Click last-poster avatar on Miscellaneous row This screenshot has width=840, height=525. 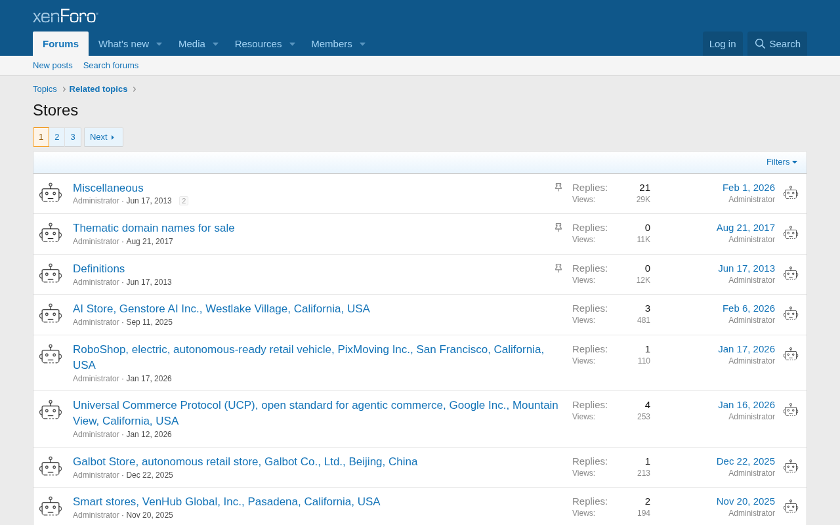click(791, 193)
